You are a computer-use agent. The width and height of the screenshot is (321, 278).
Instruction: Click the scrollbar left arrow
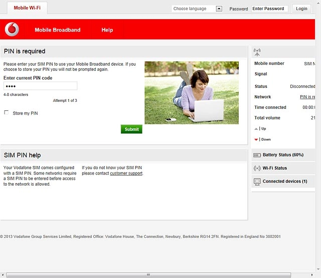(x=3, y=275)
